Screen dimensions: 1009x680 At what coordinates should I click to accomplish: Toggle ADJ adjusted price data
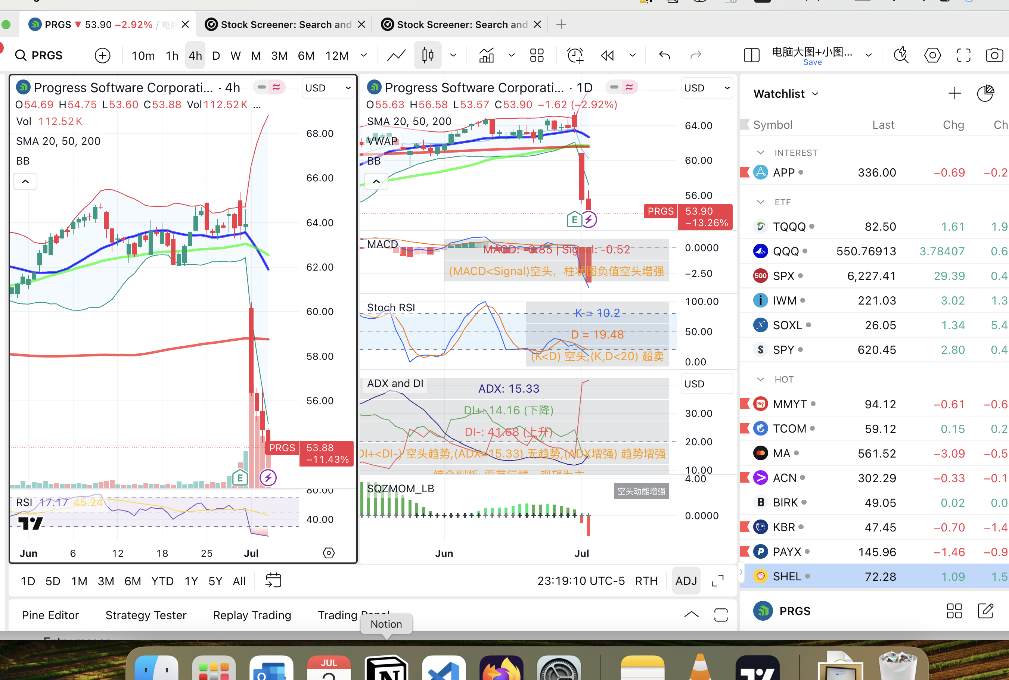pyautogui.click(x=686, y=580)
